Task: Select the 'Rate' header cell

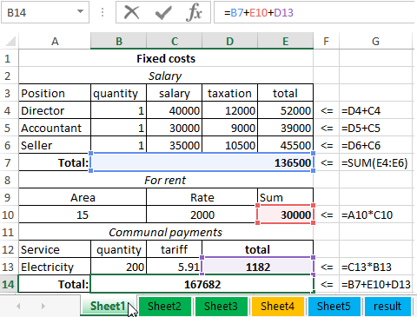Action: click(x=202, y=197)
